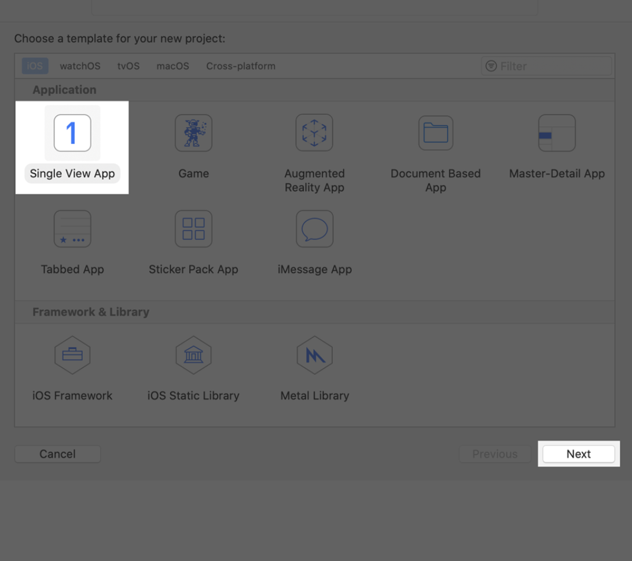Select the Augmented Reality App icon

(x=314, y=132)
